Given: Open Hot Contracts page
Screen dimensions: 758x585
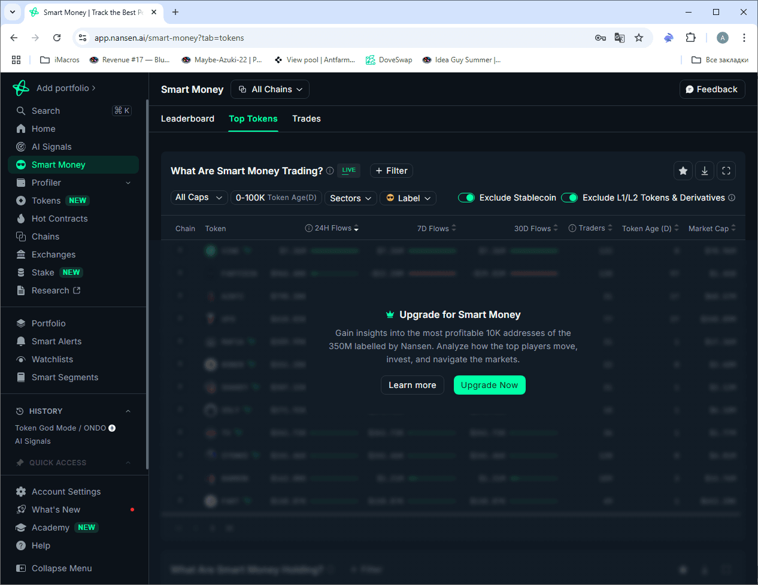Looking at the screenshot, I should tap(59, 219).
